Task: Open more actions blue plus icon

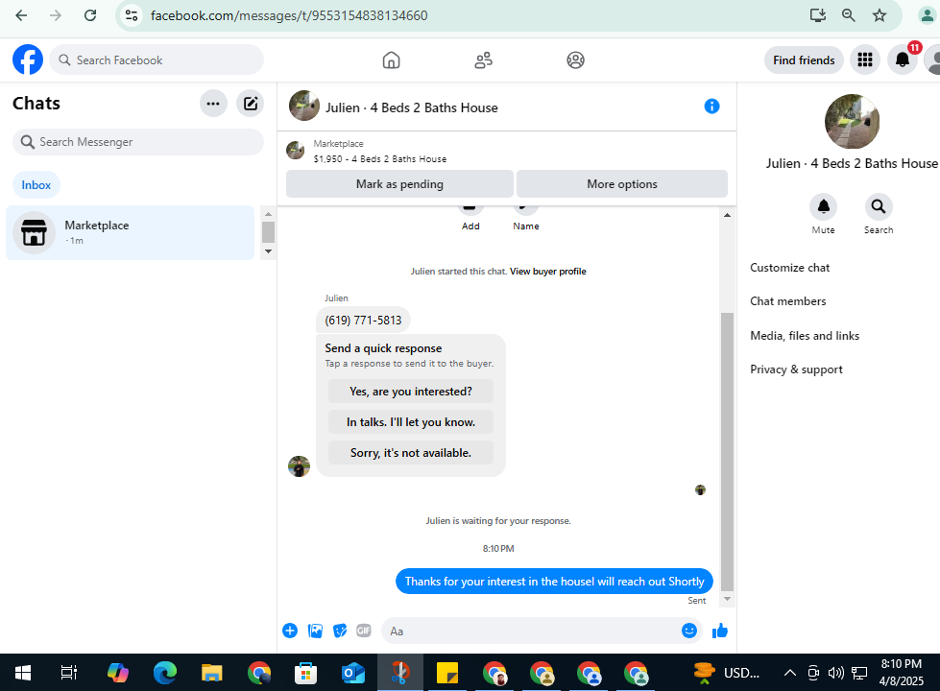Action: (290, 631)
